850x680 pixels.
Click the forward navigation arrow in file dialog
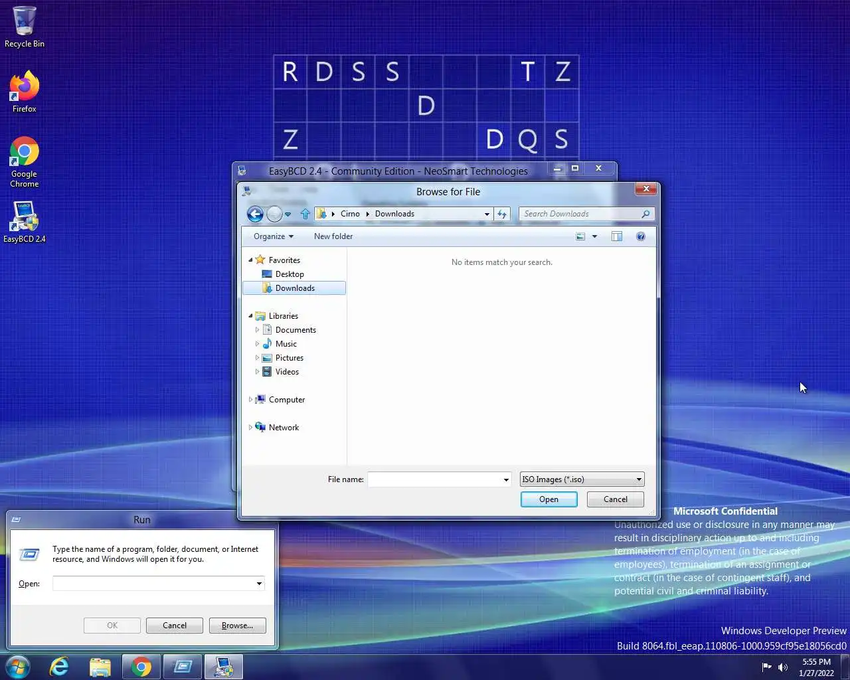pyautogui.click(x=274, y=214)
